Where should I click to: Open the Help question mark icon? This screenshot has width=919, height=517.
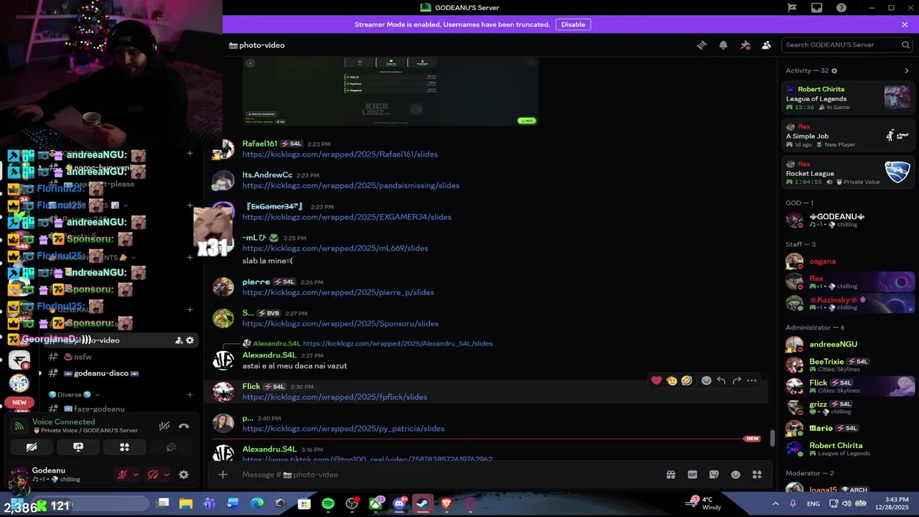841,8
